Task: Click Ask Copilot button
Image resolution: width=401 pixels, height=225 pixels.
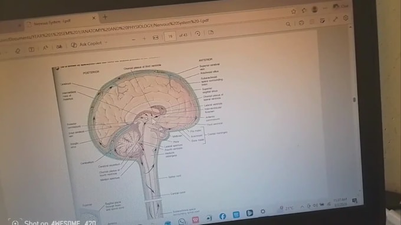Action: tap(87, 44)
